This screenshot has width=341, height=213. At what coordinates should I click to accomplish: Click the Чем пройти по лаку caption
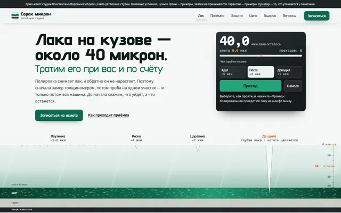(233, 62)
